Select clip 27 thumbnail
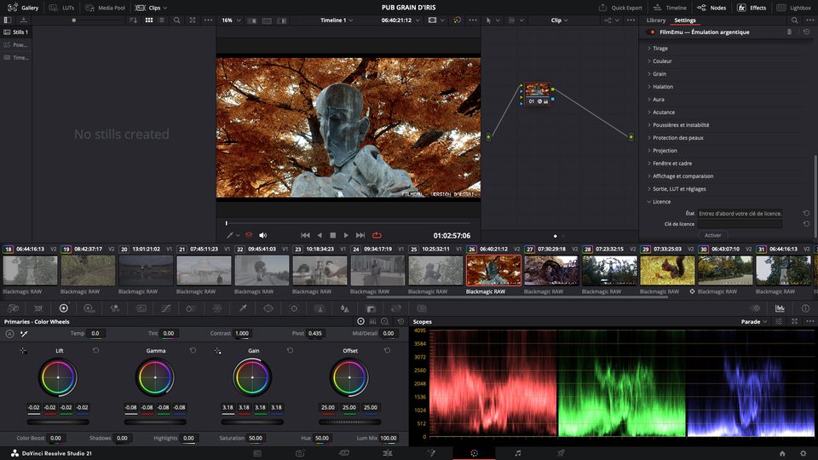818x460 pixels. (551, 270)
